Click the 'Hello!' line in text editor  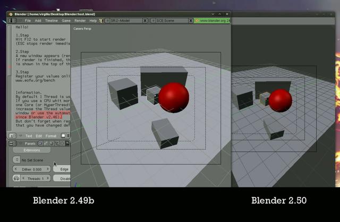pyautogui.click(x=22, y=27)
